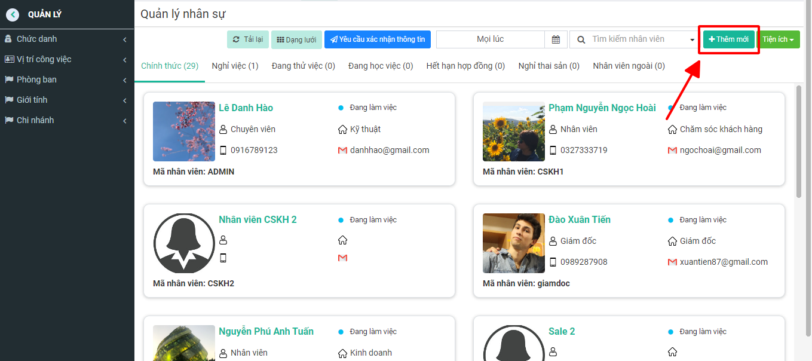Viewport: 812px width, 361px height.
Task: Click the calendar icon next to Mọi lúc
Action: pos(556,39)
